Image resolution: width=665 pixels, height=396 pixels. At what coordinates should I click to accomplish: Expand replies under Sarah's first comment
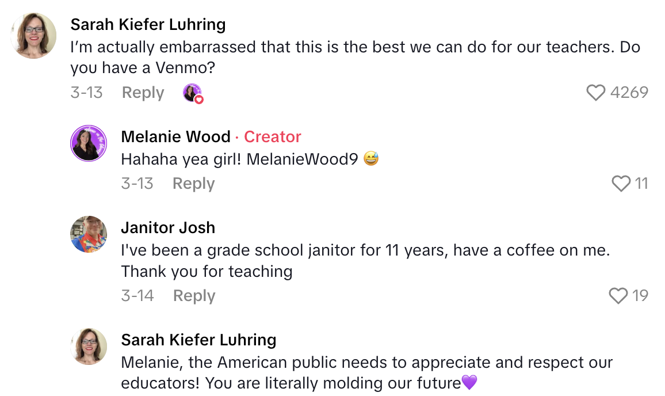tap(142, 92)
